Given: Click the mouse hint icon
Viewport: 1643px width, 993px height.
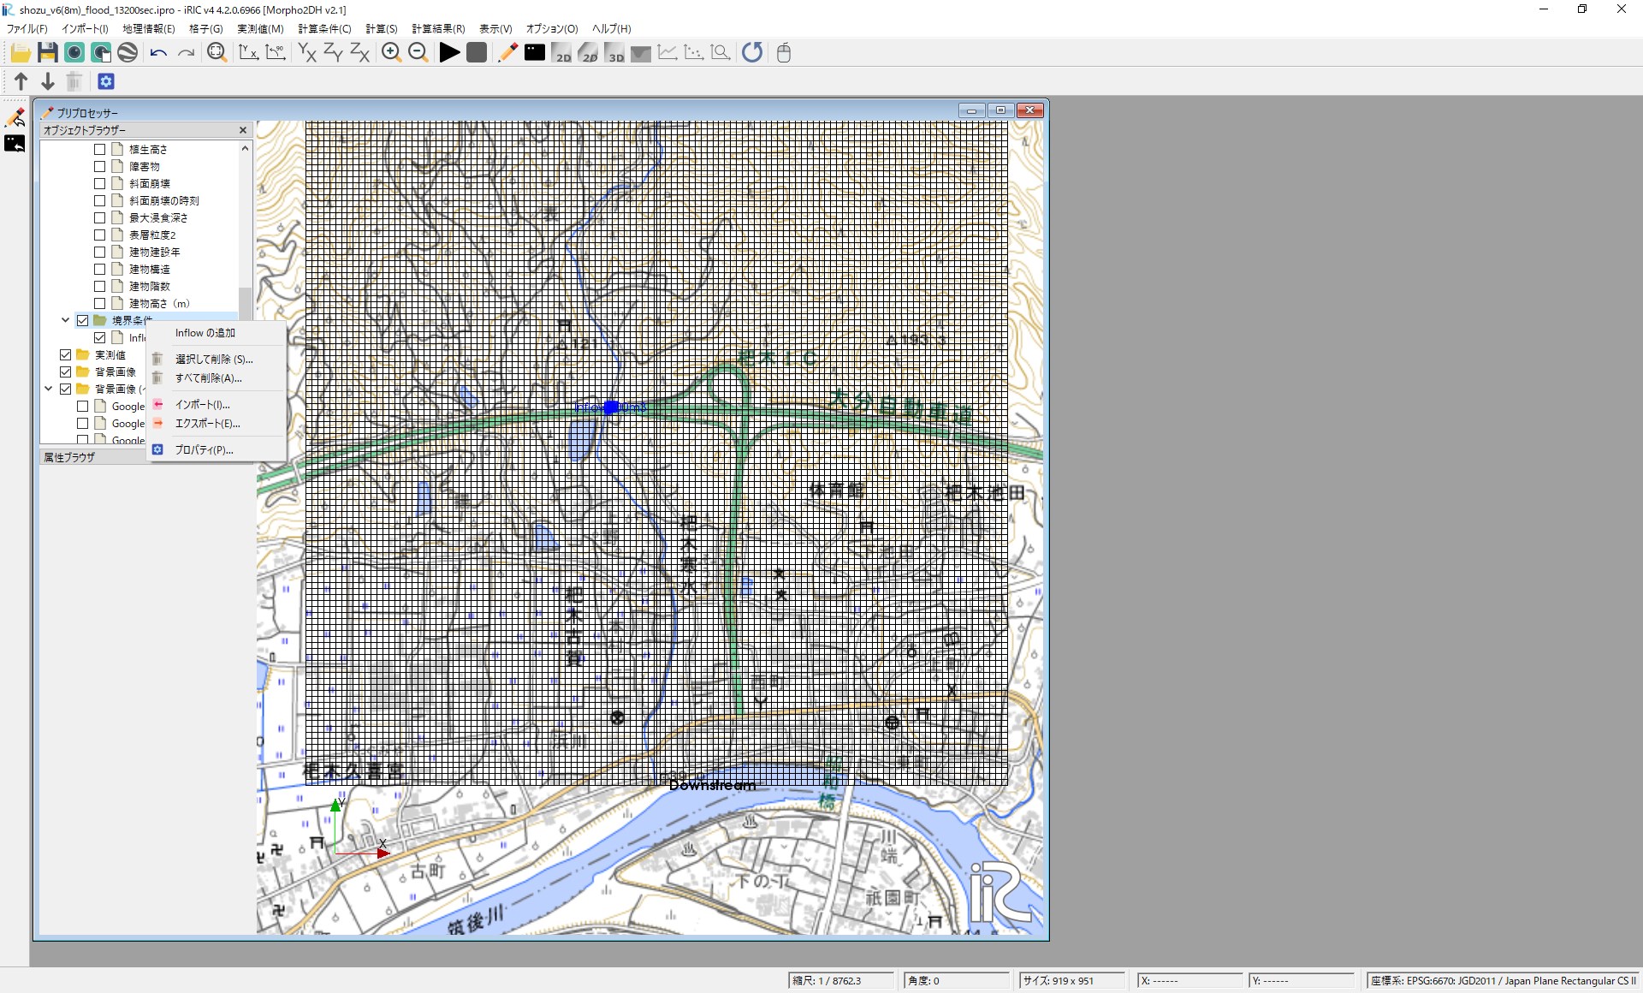Looking at the screenshot, I should (783, 53).
